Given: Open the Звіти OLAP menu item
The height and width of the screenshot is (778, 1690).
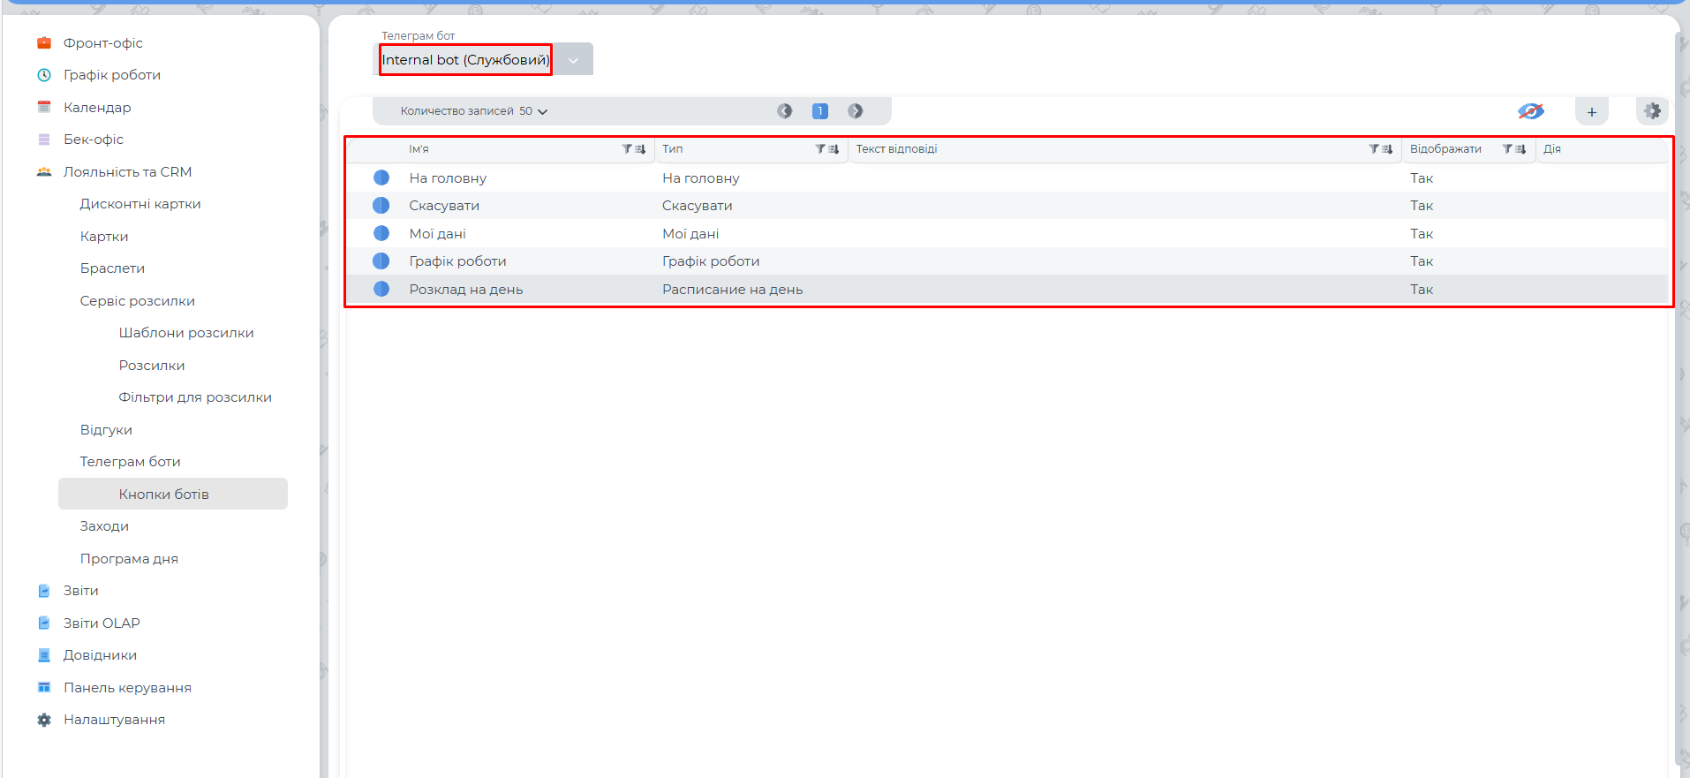Looking at the screenshot, I should pyautogui.click(x=102, y=623).
